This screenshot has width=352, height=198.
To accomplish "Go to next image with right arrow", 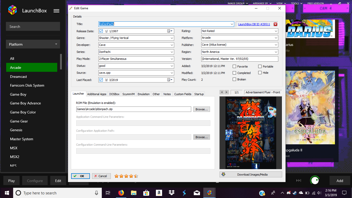I will point(227,92).
